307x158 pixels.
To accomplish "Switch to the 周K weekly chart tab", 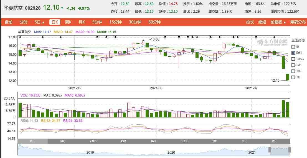I will pyautogui.click(x=68, y=22).
